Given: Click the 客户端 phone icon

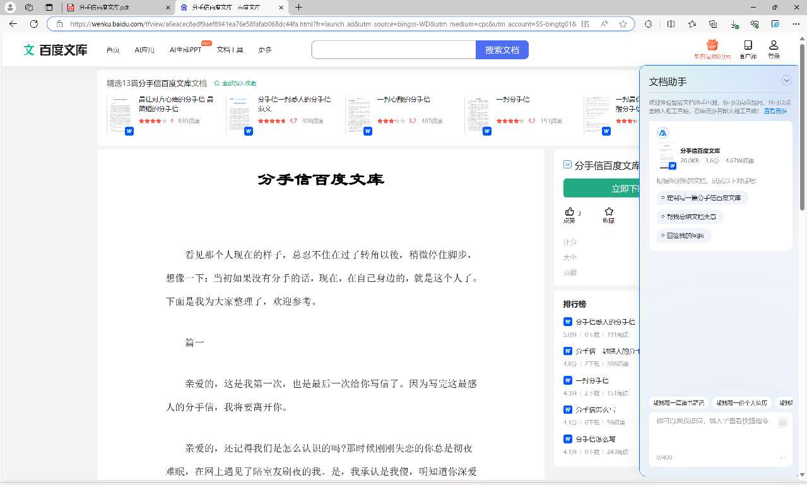Looking at the screenshot, I should point(748,46).
